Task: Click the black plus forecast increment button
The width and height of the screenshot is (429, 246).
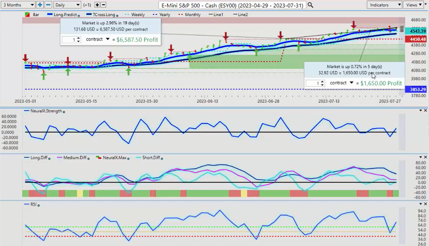Action: (97, 5)
